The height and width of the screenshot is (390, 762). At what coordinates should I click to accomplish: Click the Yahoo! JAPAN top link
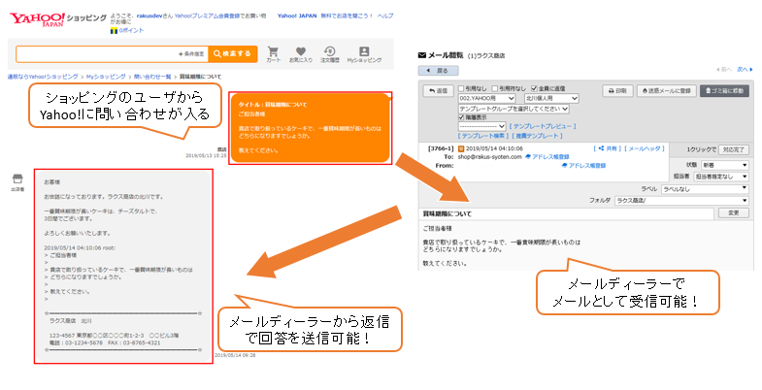[x=297, y=16]
